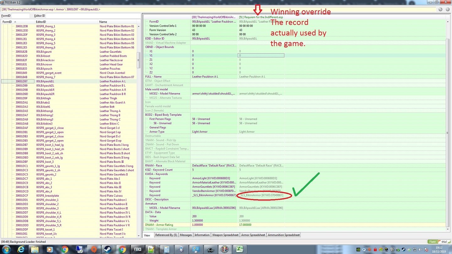Select record 00LBApauld2L Leather Pauldron B L

coord(68,86)
